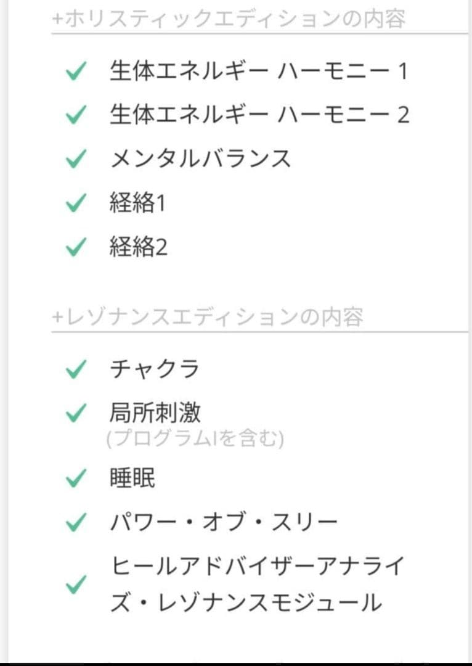
Task: Select the メンタルバランス list entry text
Action: pyautogui.click(x=200, y=159)
